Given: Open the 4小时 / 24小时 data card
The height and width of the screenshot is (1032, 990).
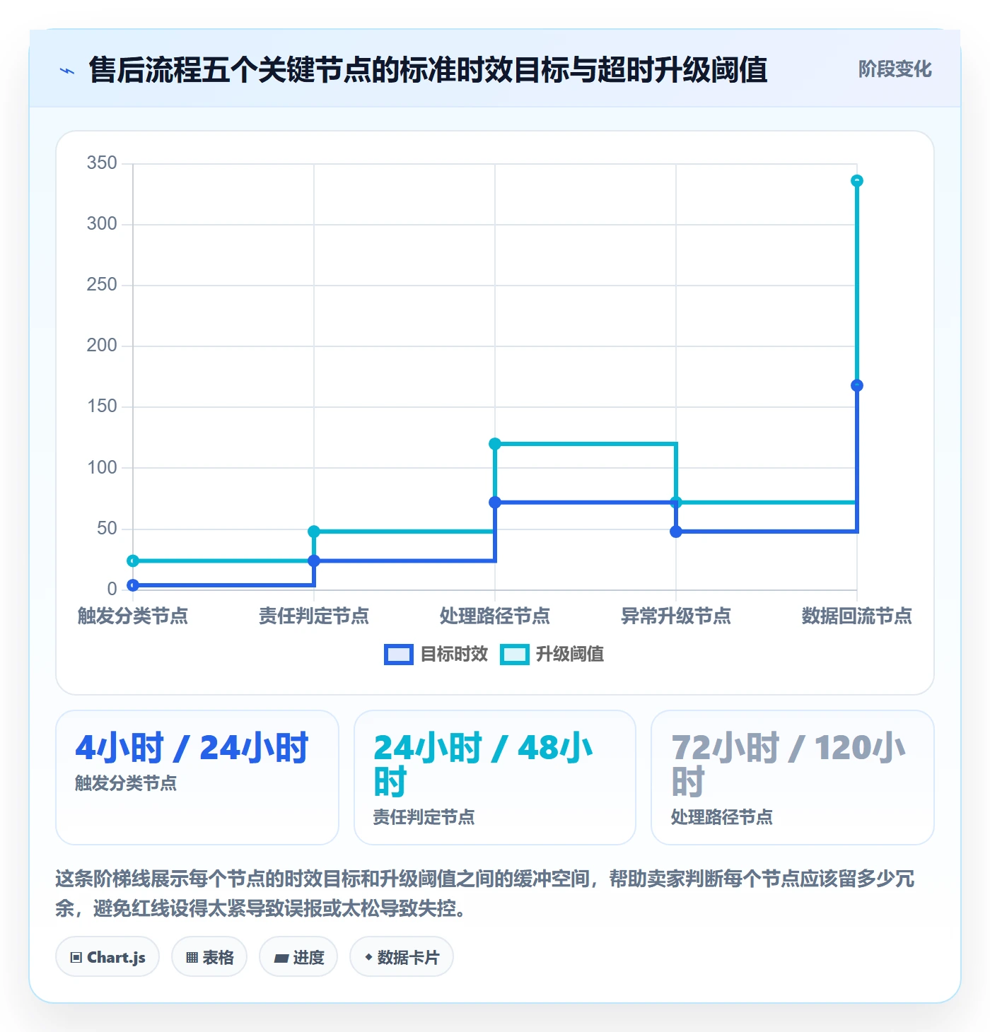Looking at the screenshot, I should click(x=197, y=778).
